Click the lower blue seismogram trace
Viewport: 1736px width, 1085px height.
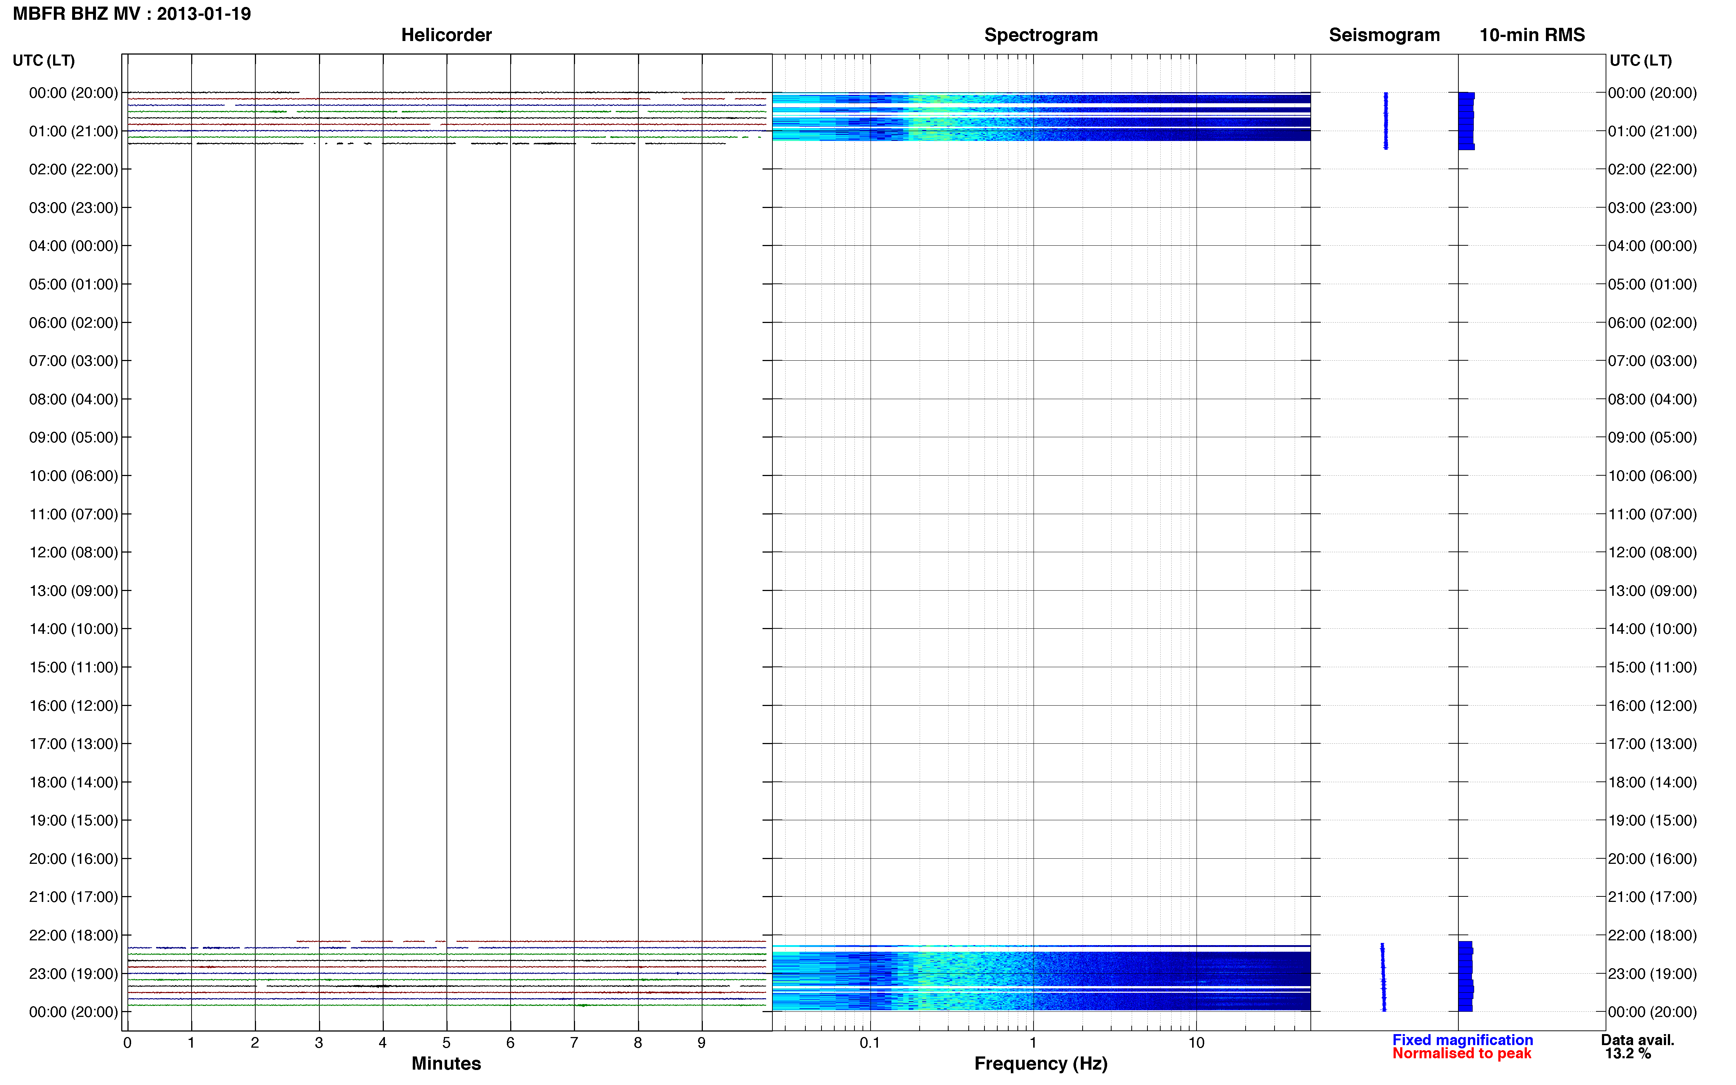[x=1383, y=977]
